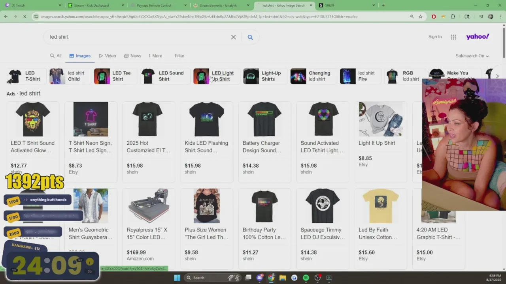Viewport: 506px width, 284px height.
Task: Switch to the StreamElements browser tab
Action: tap(221, 5)
